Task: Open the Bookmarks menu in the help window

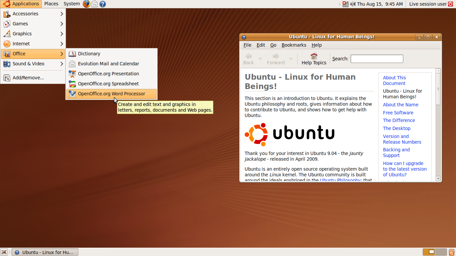Action: tap(294, 45)
